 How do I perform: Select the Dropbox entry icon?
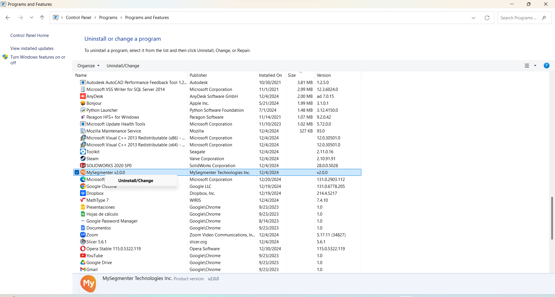coord(83,193)
